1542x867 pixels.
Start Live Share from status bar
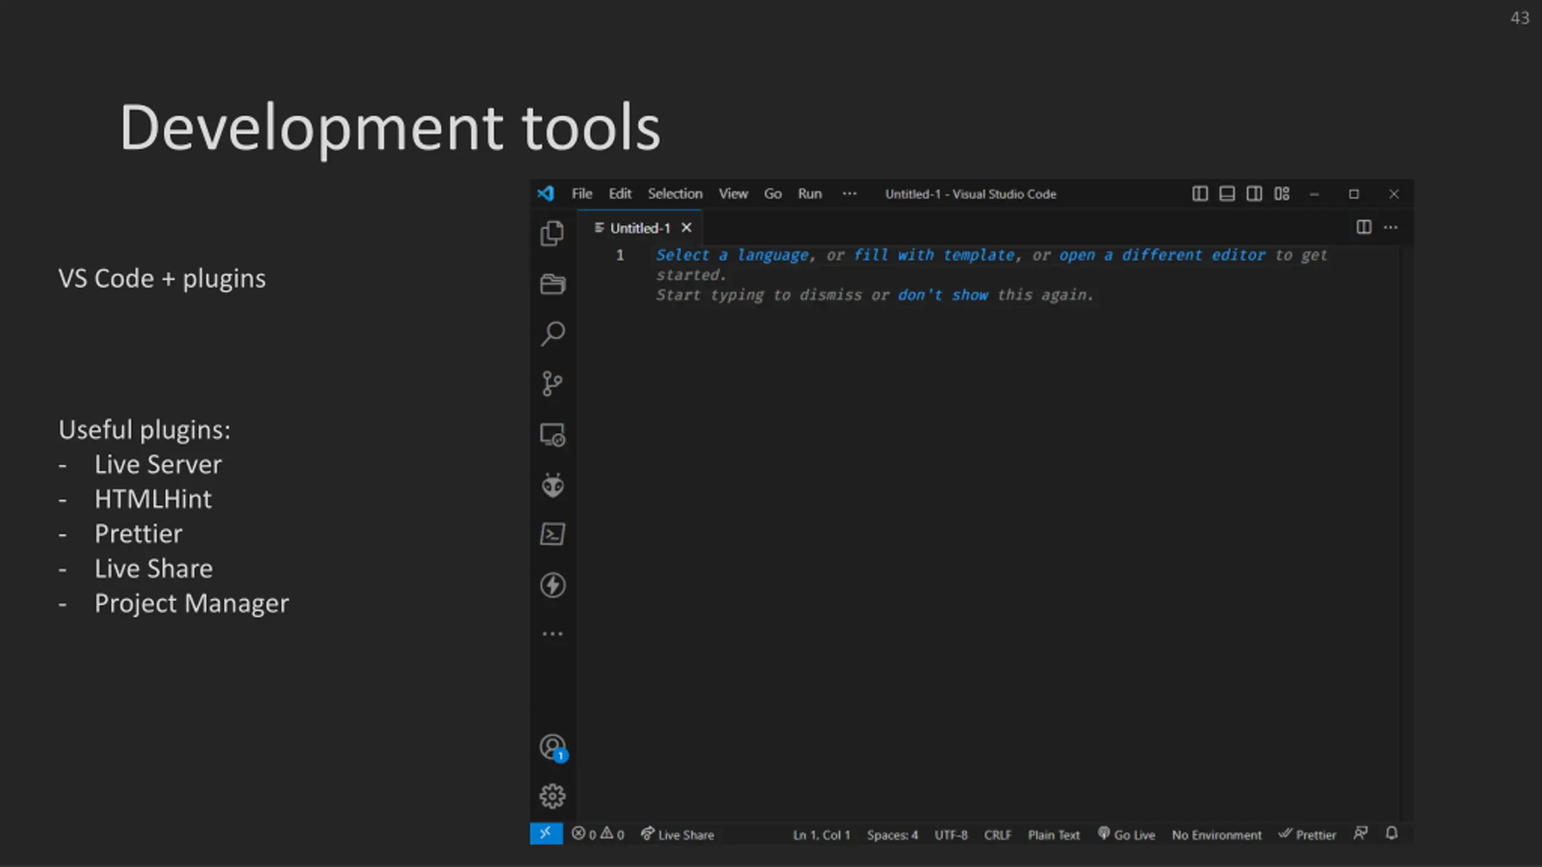(x=678, y=834)
